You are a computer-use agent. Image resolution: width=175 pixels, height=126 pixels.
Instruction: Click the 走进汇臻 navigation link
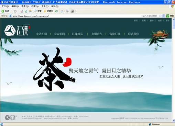pyautogui.click(x=42, y=34)
